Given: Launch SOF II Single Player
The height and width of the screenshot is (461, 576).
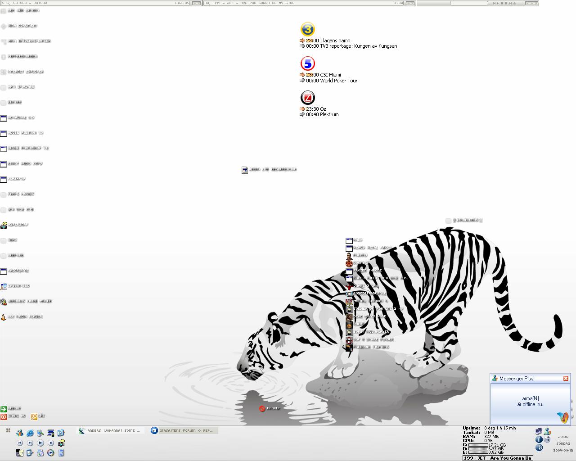Looking at the screenshot, I should pos(370,339).
